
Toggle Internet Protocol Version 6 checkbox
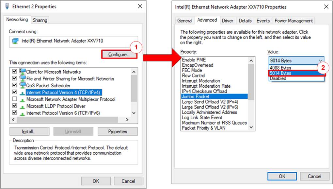pyautogui.click(x=14, y=112)
